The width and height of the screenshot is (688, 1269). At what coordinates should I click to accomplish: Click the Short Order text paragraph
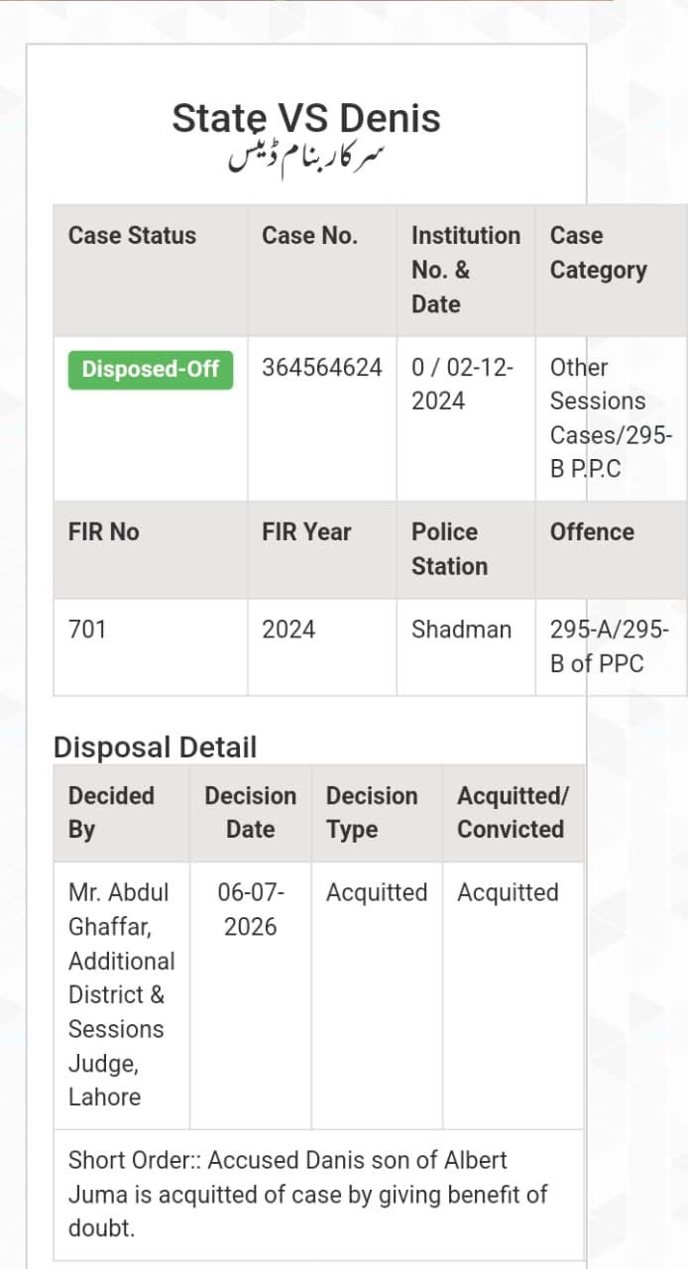[308, 1194]
